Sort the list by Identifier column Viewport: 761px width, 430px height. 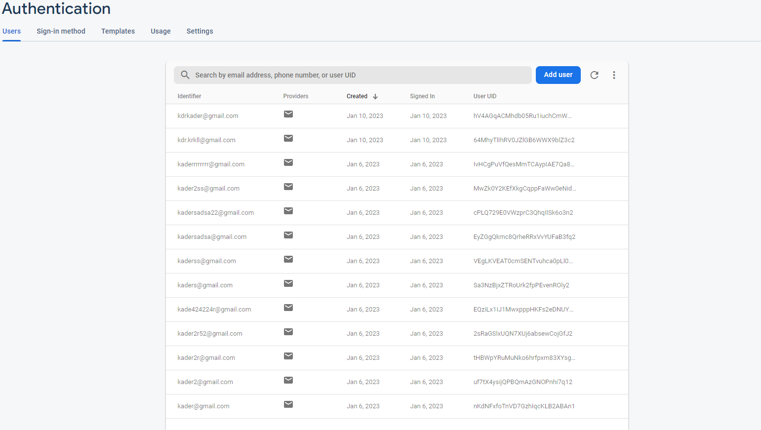(189, 96)
